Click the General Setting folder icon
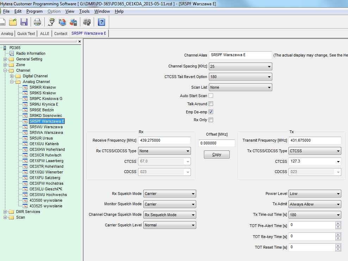This screenshot has width=348, height=261. [11, 59]
